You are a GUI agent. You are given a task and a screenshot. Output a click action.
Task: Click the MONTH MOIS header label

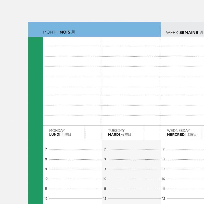click(59, 32)
